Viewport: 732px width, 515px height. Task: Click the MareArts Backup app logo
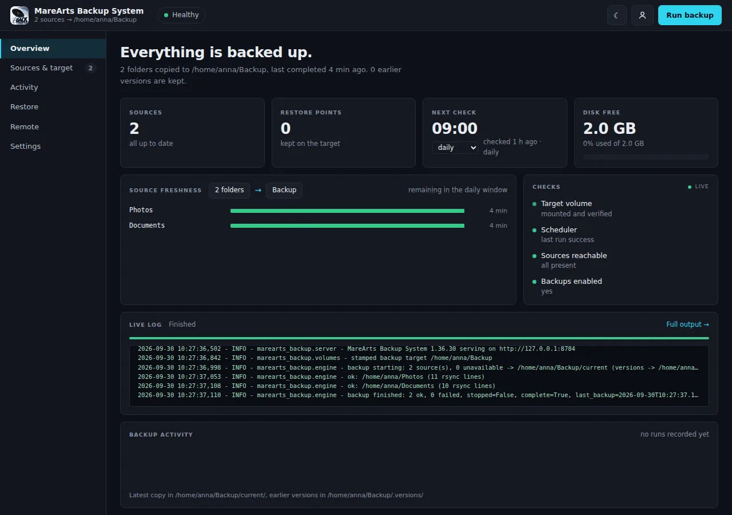(x=19, y=15)
